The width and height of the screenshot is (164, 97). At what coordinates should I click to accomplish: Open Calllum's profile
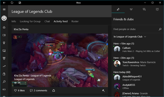(138, 49)
